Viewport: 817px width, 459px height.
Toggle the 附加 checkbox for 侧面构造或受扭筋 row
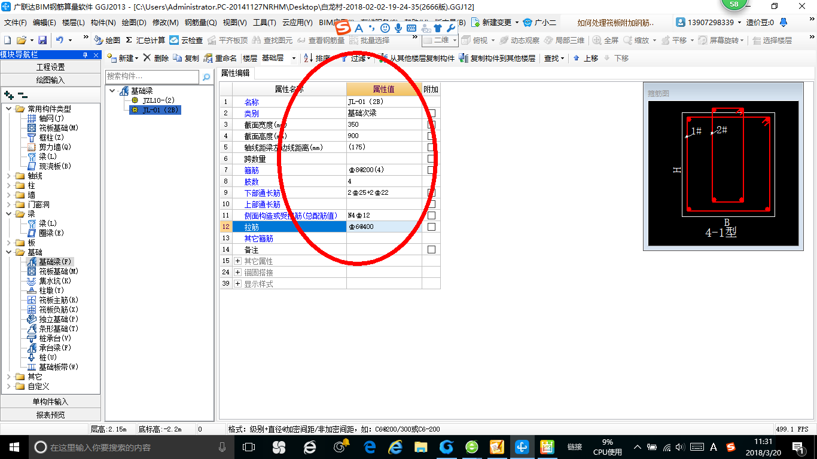point(431,215)
